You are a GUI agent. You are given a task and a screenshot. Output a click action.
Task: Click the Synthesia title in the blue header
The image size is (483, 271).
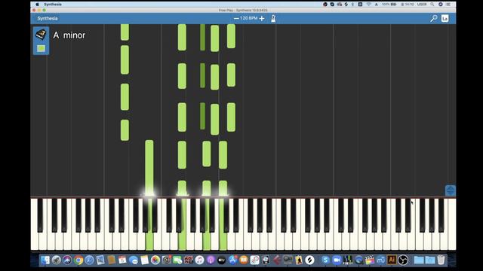48,18
